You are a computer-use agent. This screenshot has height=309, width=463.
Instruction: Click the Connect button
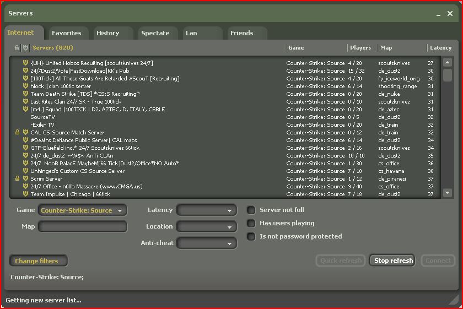pos(438,261)
